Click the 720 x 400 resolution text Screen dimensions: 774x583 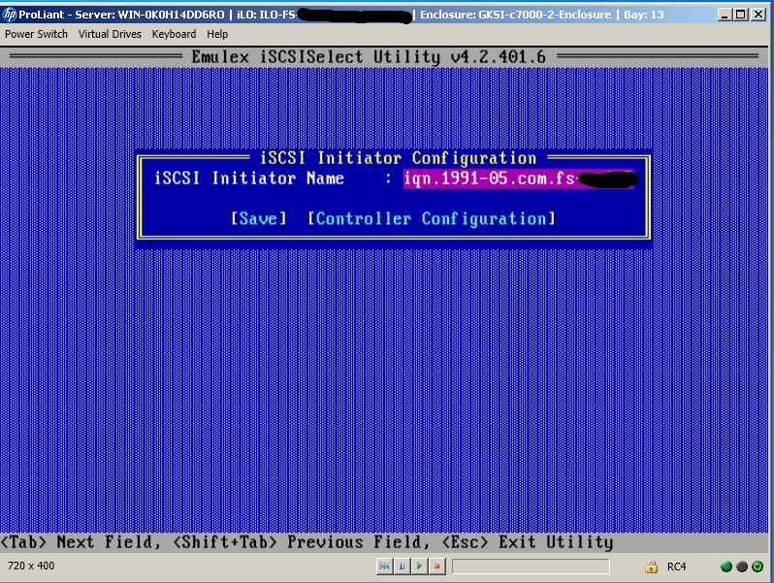pos(31,566)
